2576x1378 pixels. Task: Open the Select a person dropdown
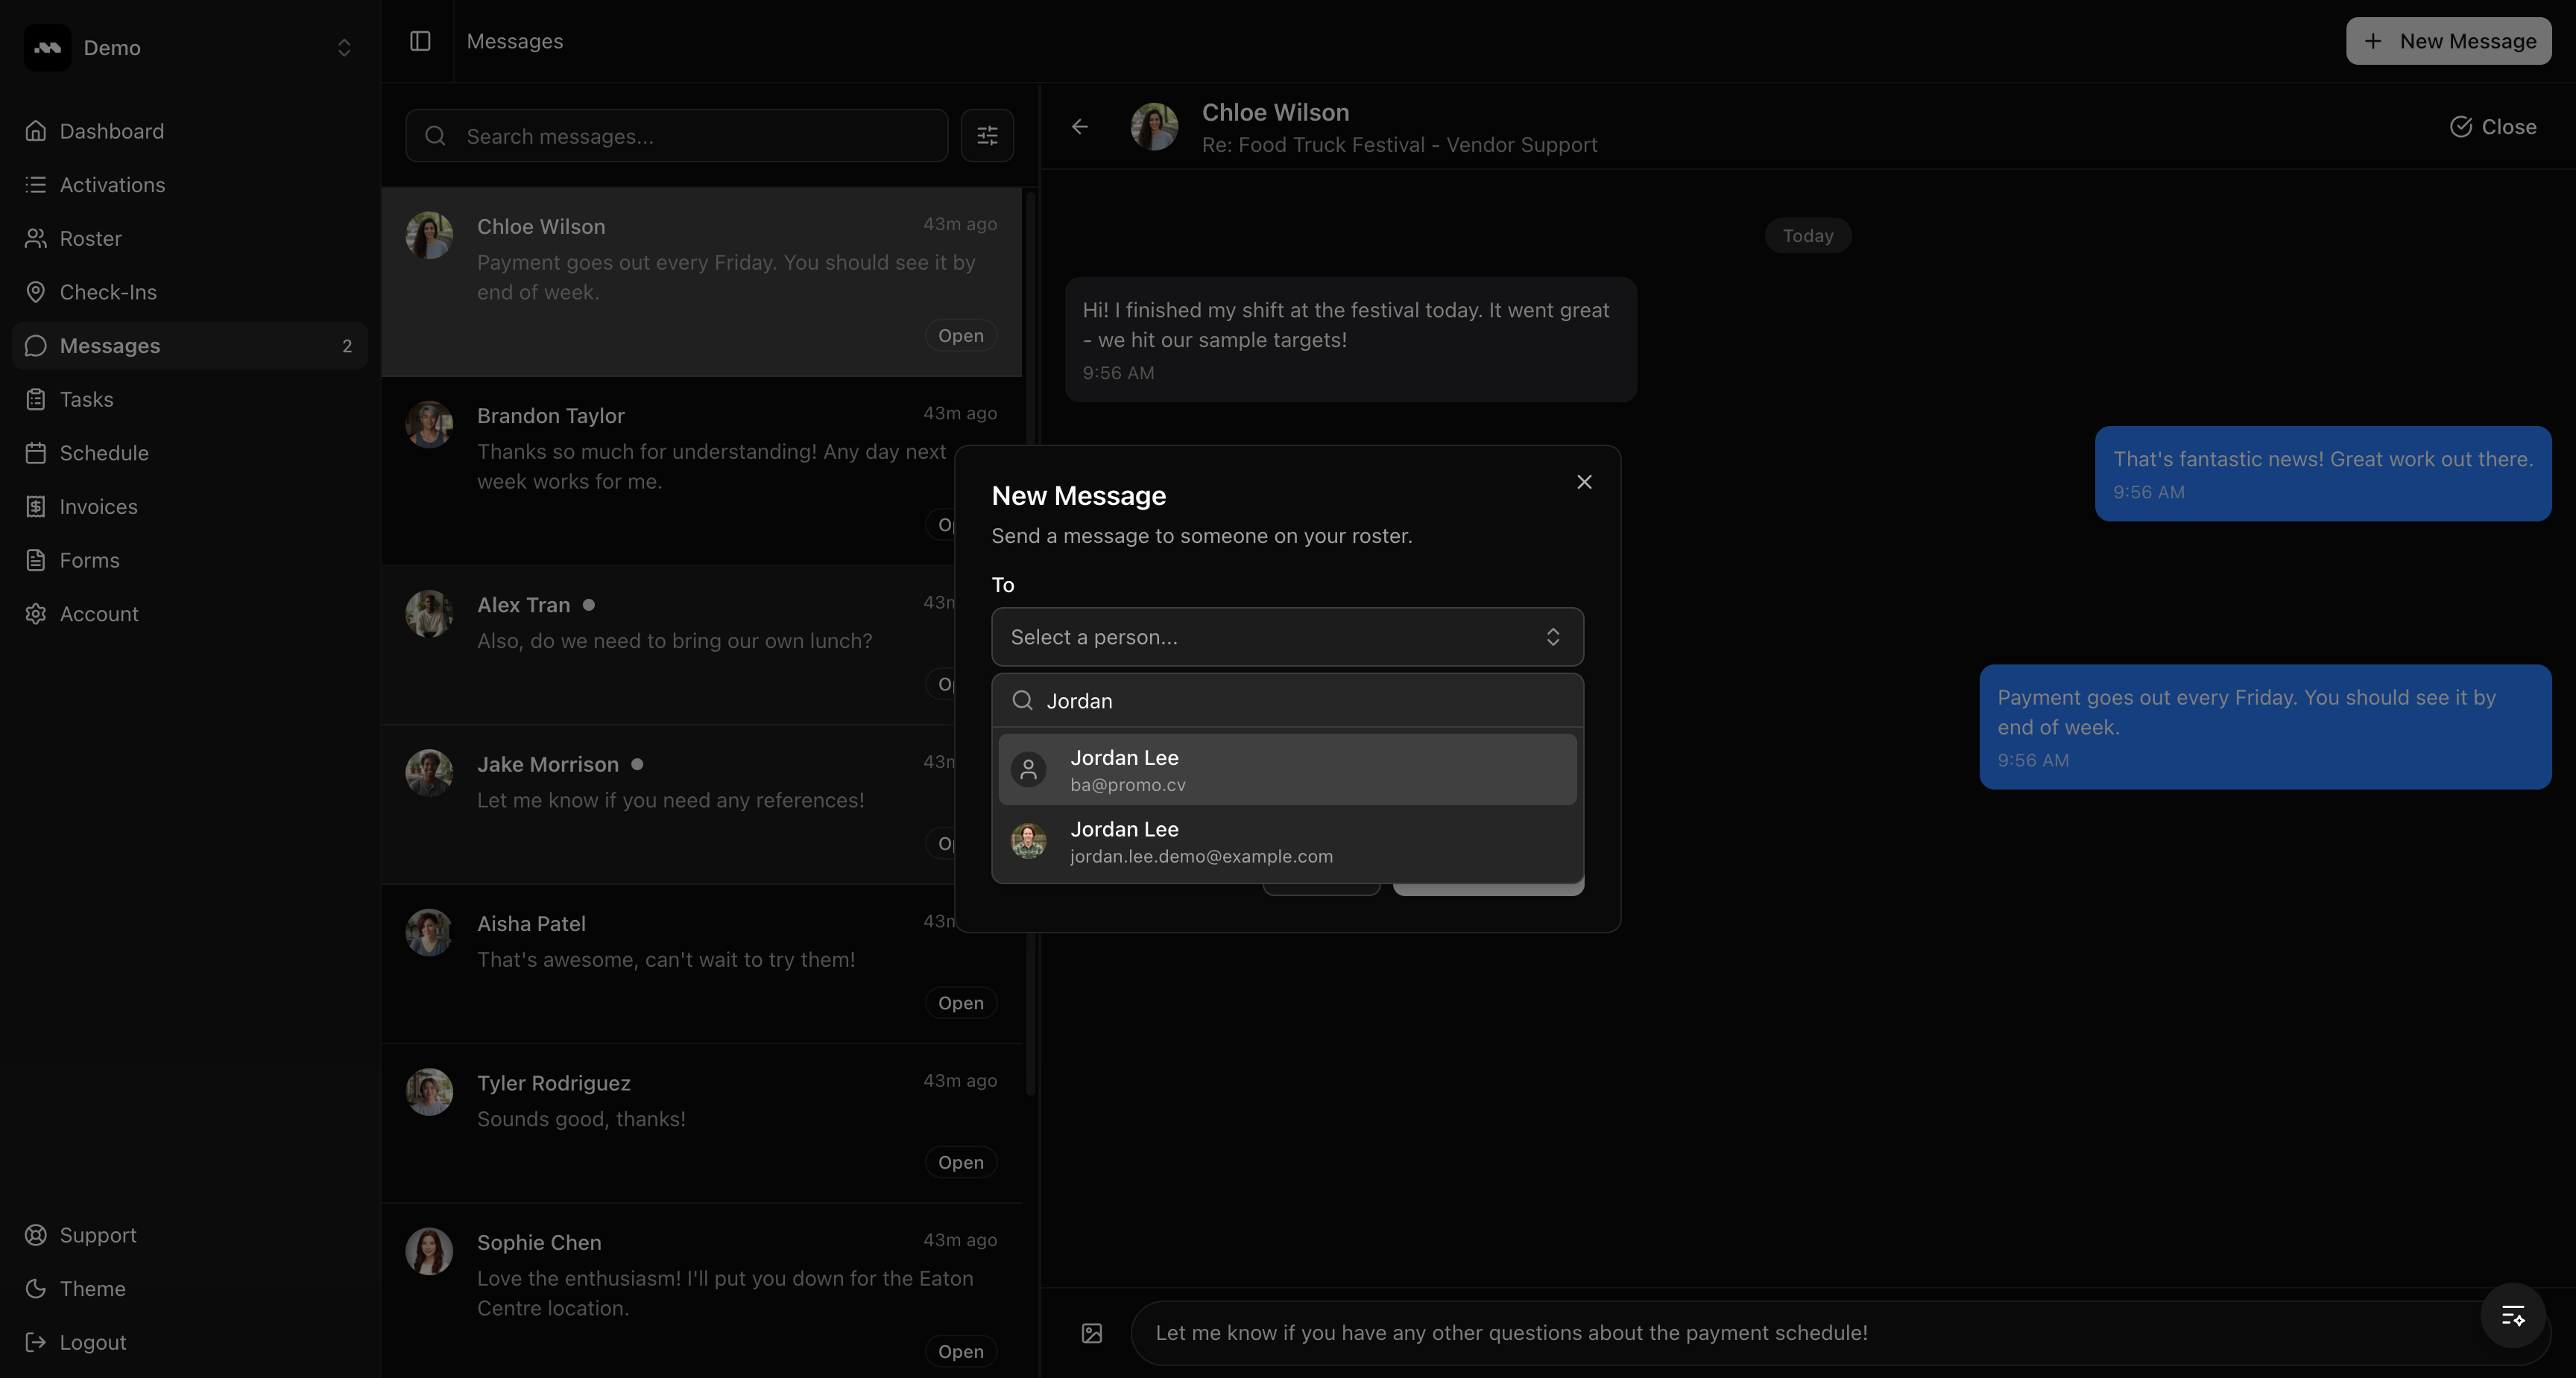tap(1286, 637)
